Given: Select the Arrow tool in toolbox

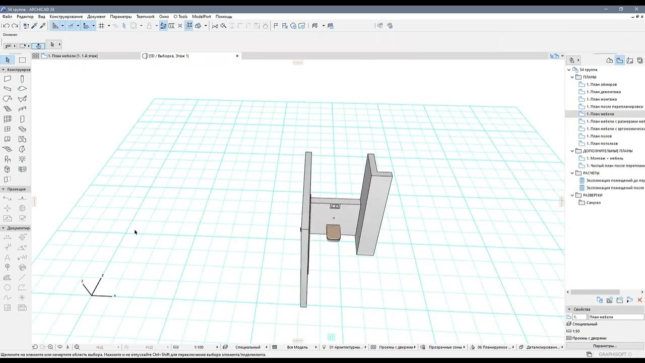Looking at the screenshot, I should pos(8,60).
